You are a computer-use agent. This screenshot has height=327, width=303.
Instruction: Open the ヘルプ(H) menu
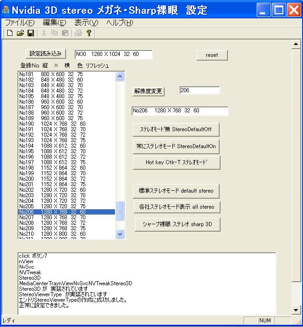point(120,22)
